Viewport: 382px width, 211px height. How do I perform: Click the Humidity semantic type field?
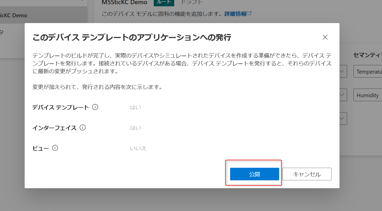[368, 95]
